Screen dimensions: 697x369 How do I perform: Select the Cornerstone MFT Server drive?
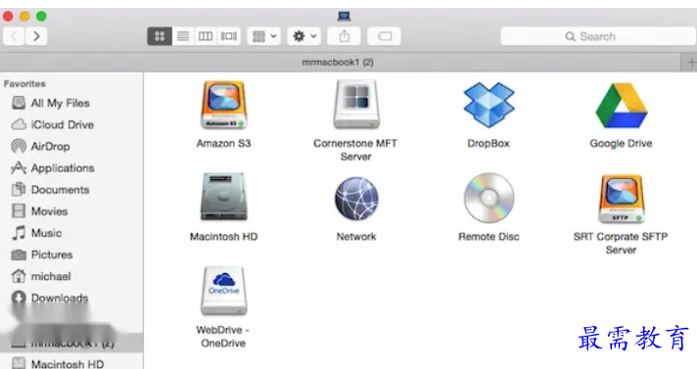[356, 105]
